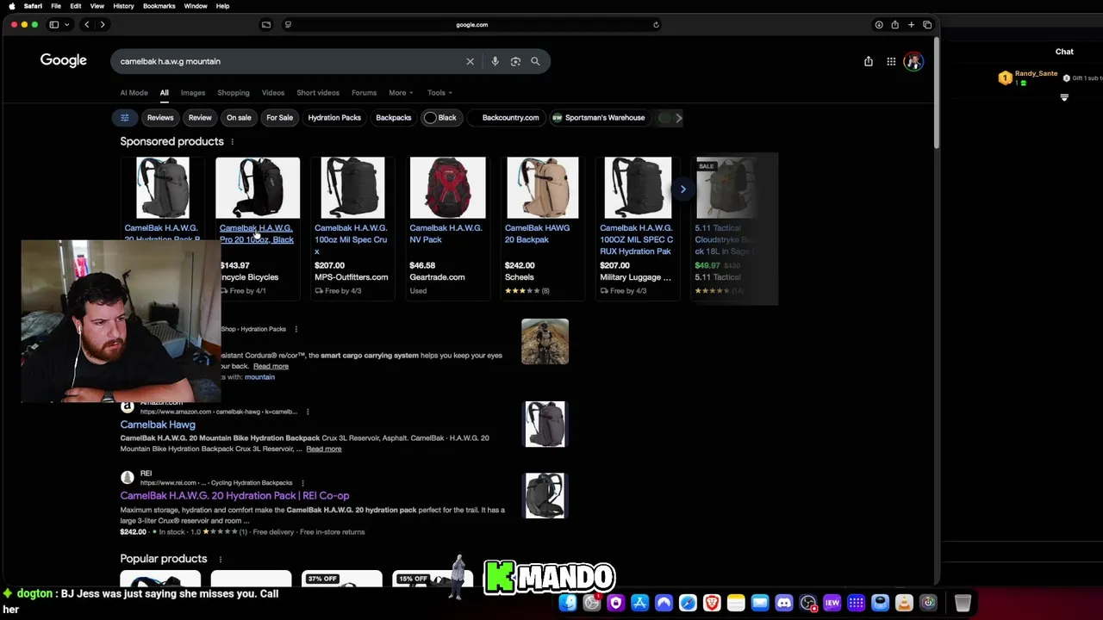1103x620 pixels.
Task: Show Safari tab overview
Action: coord(927,25)
